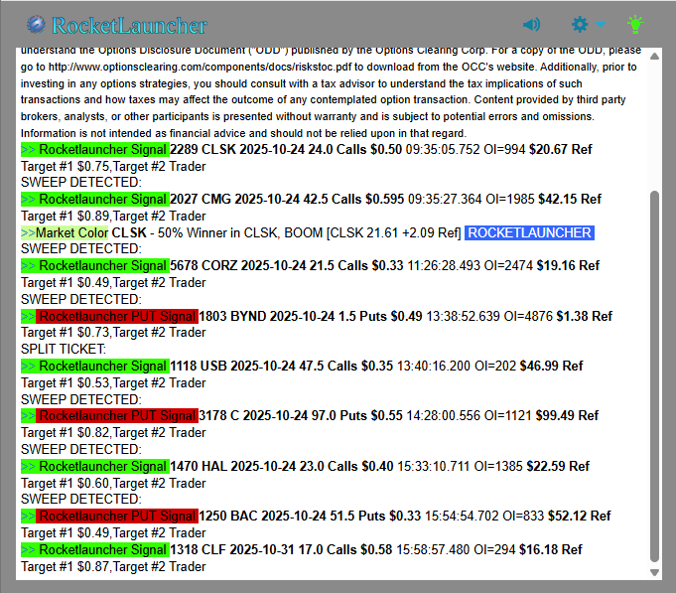Click the scrollbar down arrow
The image size is (676, 593).
[x=653, y=572]
